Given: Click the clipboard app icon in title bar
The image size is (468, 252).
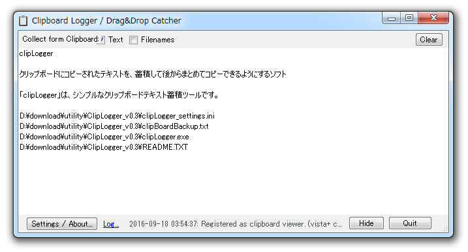Looking at the screenshot, I should coord(23,21).
